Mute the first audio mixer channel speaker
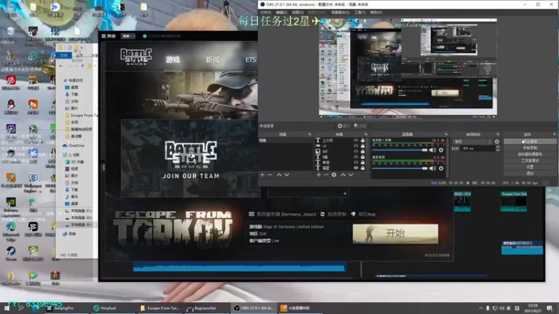Viewport: 559px width, 314px height. [433, 150]
